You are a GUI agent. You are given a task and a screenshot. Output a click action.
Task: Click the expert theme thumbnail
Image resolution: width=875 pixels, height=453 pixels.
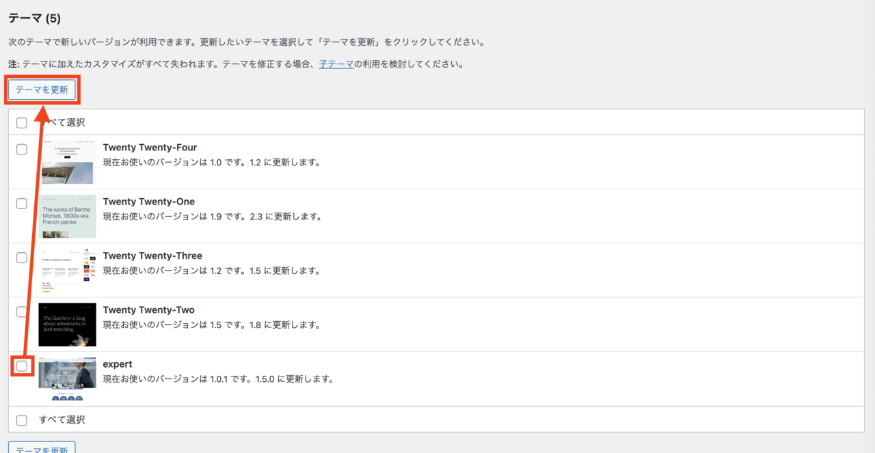click(x=67, y=379)
